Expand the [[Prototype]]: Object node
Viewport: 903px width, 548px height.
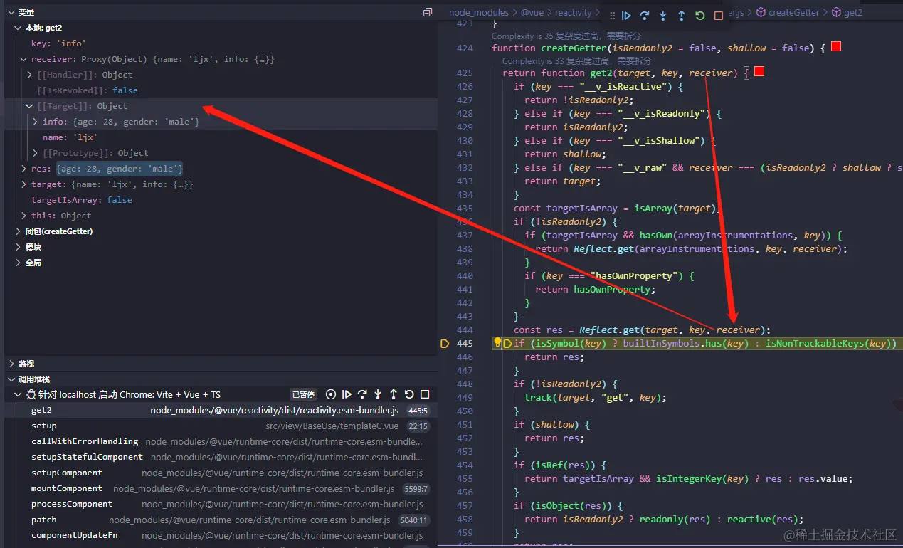(x=36, y=153)
